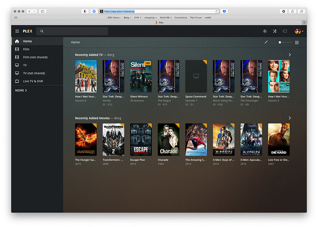Screen dimensions: 318x227
Task: Open Film (not shared) library
Action: coord(37,57)
